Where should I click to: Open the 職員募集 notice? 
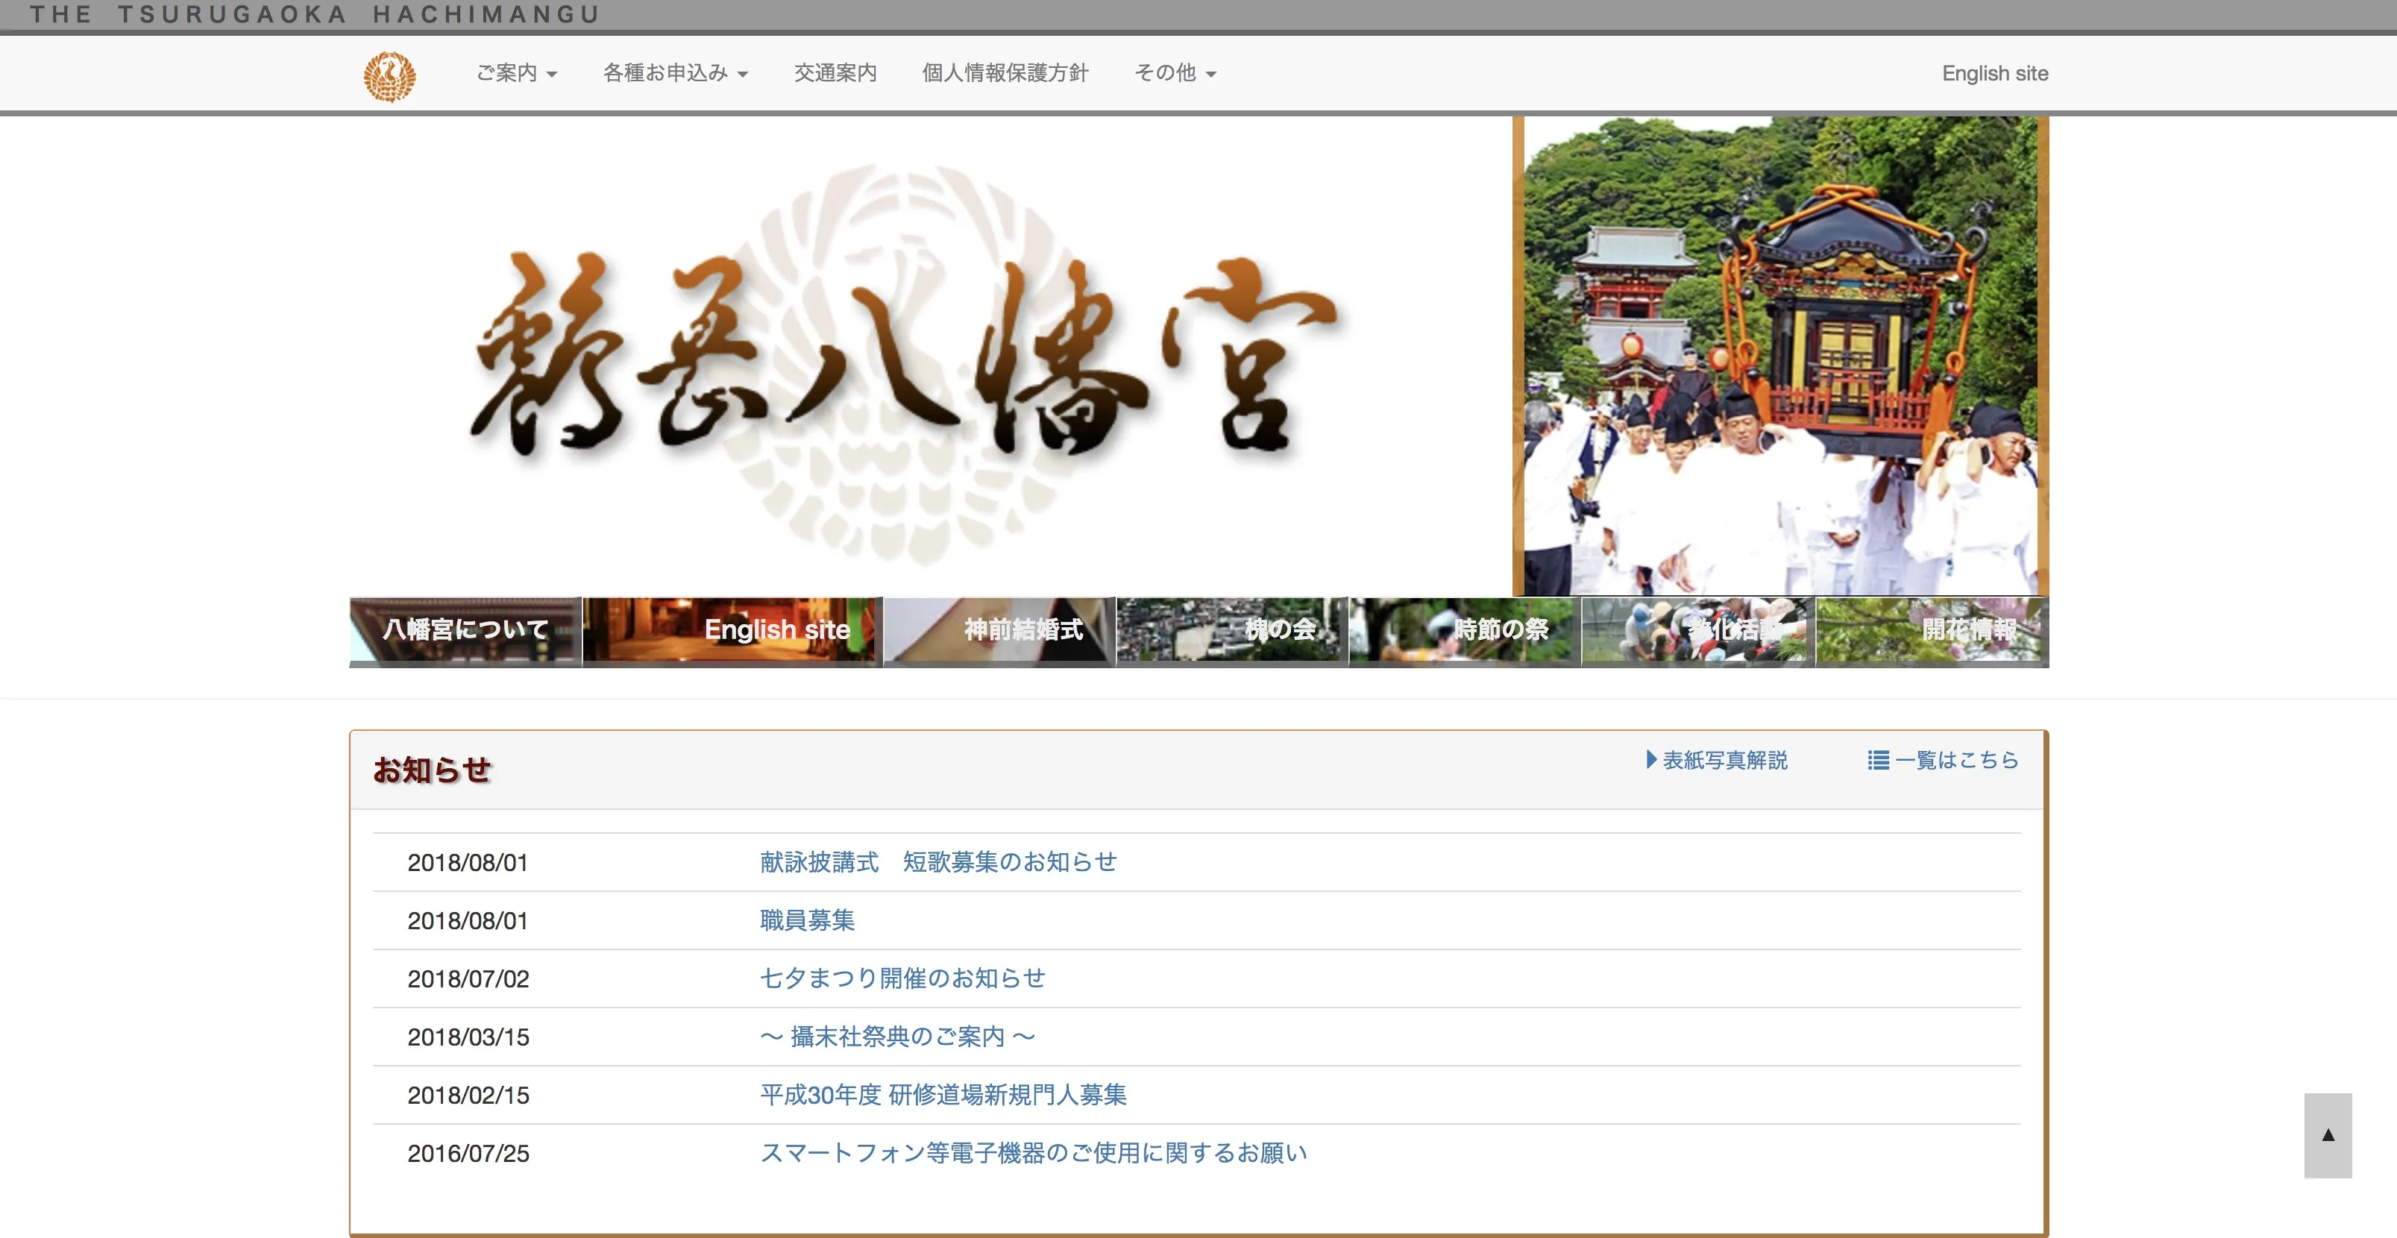pyautogui.click(x=807, y=920)
